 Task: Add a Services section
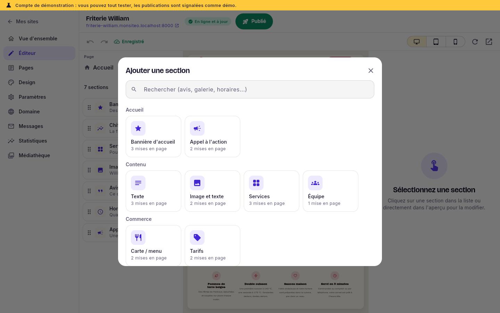click(x=272, y=191)
